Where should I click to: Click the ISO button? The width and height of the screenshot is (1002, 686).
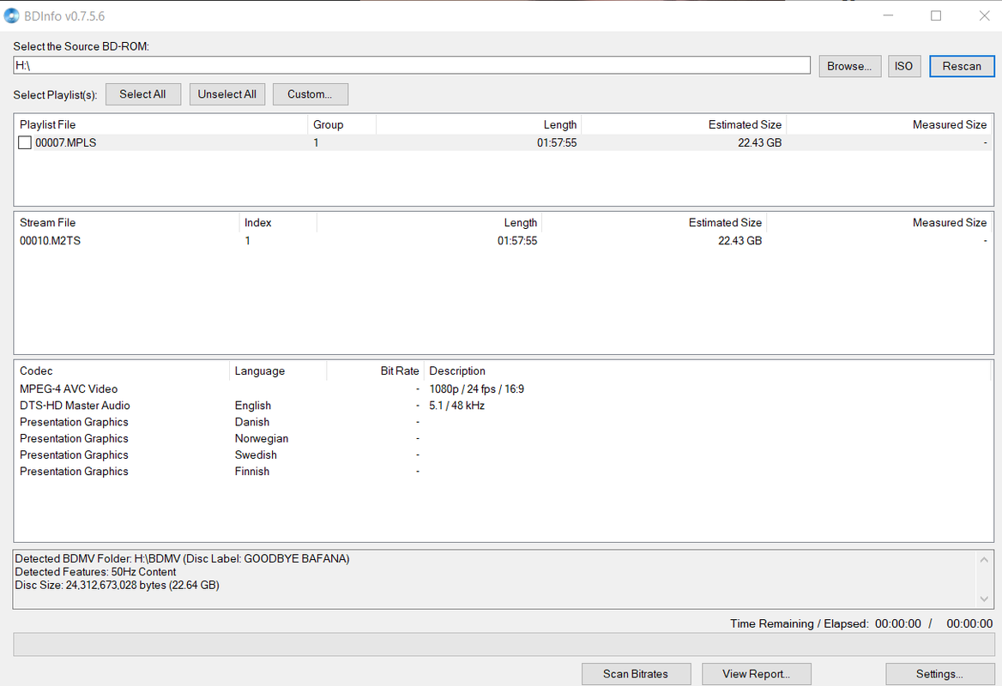[904, 66]
